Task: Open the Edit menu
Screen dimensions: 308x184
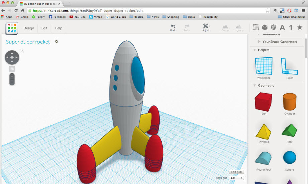Action: click(44, 28)
